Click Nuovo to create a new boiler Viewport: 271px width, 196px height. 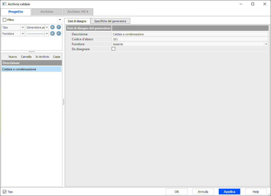pos(13,57)
